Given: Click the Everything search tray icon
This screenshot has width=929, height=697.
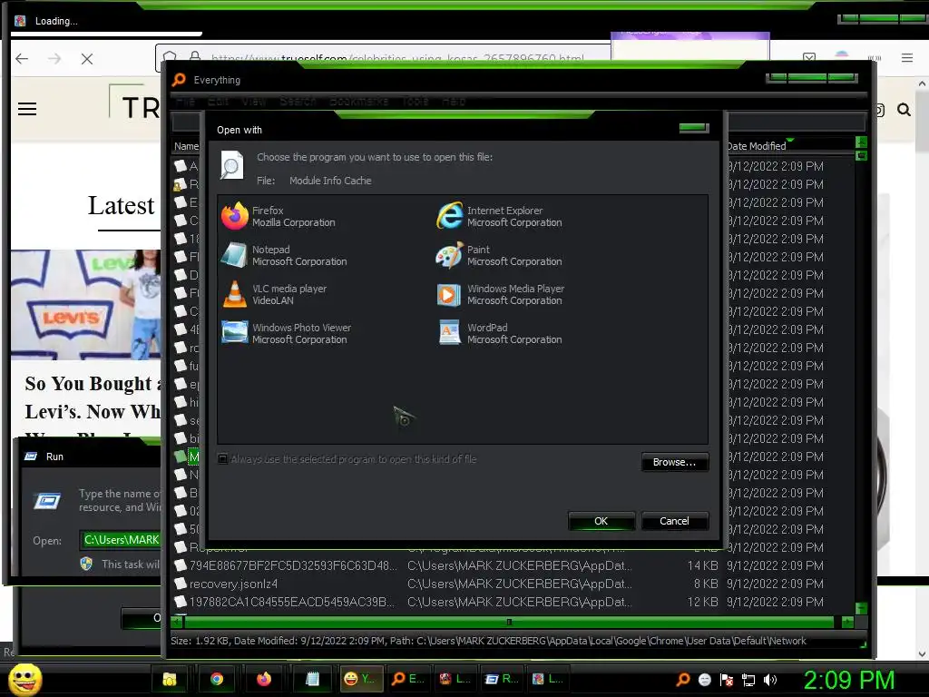Looking at the screenshot, I should (683, 680).
